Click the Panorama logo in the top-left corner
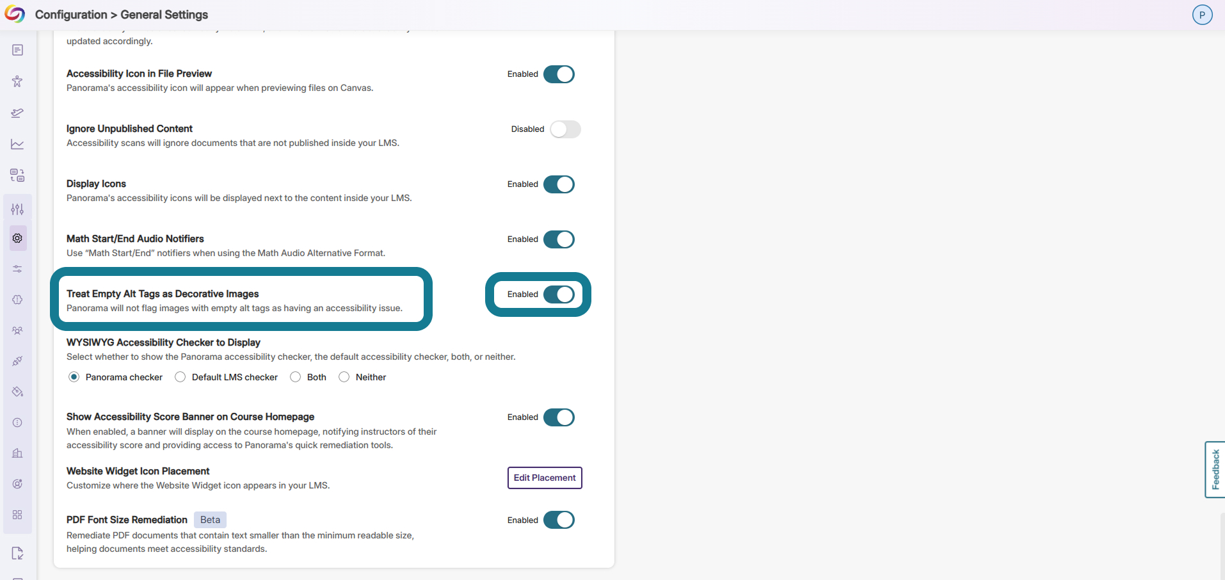Image resolution: width=1225 pixels, height=580 pixels. click(14, 14)
